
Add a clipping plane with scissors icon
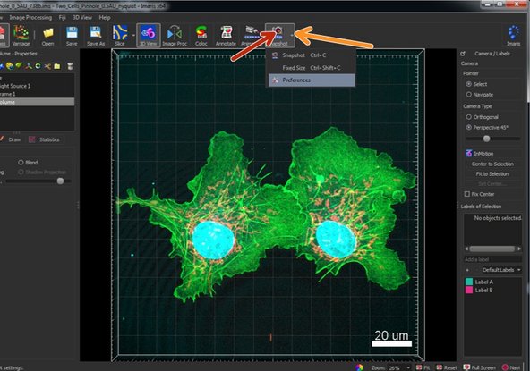[x=47, y=66]
